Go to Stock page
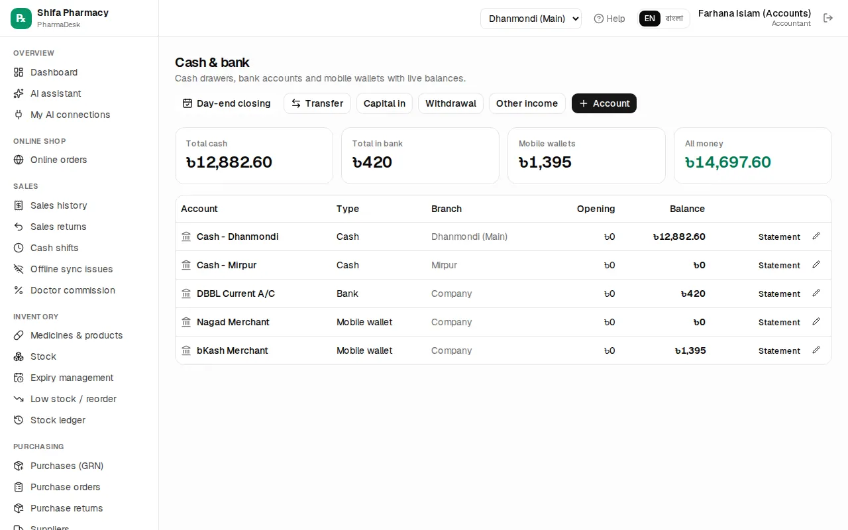 [x=79, y=356]
